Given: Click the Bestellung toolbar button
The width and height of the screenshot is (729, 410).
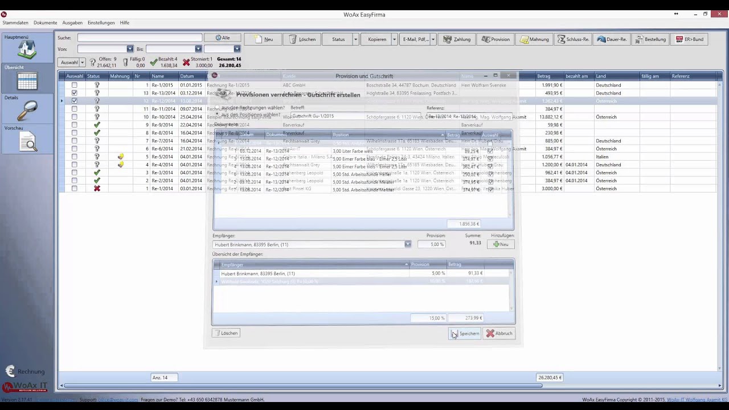Looking at the screenshot, I should (650, 39).
